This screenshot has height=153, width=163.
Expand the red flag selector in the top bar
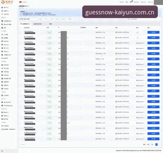[x=23, y=2]
